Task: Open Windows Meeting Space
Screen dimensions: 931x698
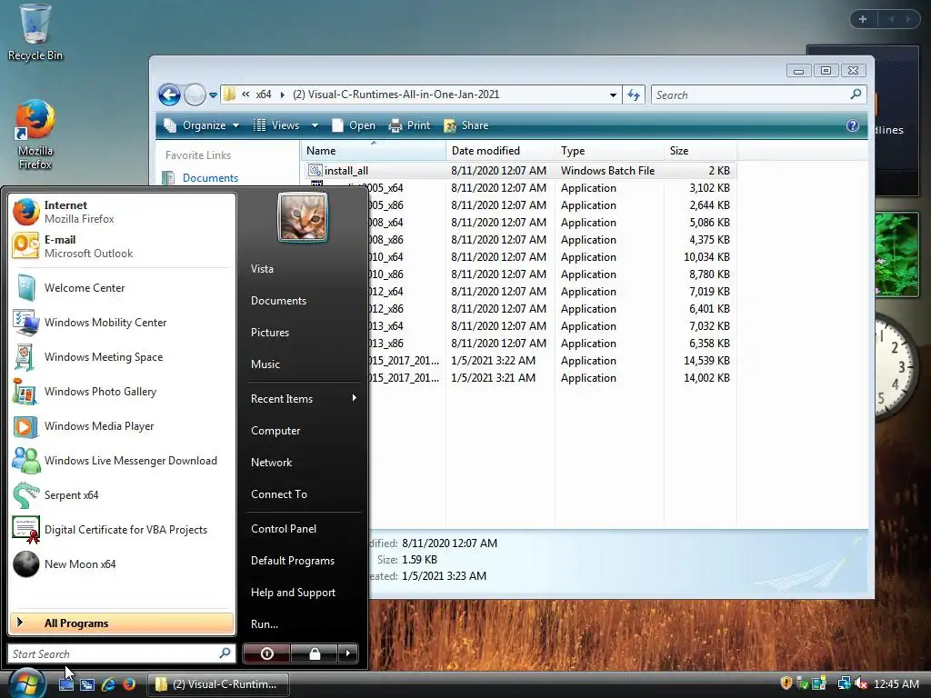Action: (x=123, y=356)
